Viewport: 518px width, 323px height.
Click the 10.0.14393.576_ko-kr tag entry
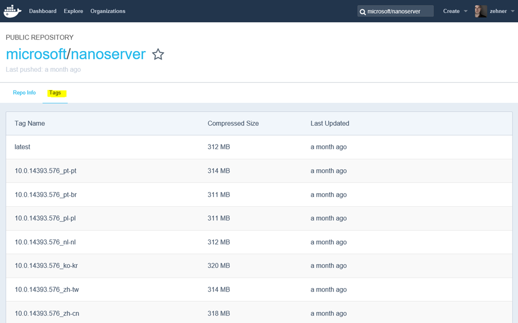point(46,266)
